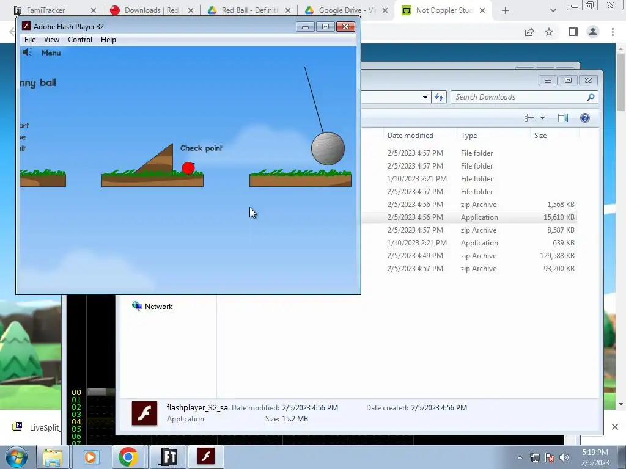Open the Flash Player Control menu
Image resolution: width=626 pixels, height=469 pixels.
(x=80, y=40)
